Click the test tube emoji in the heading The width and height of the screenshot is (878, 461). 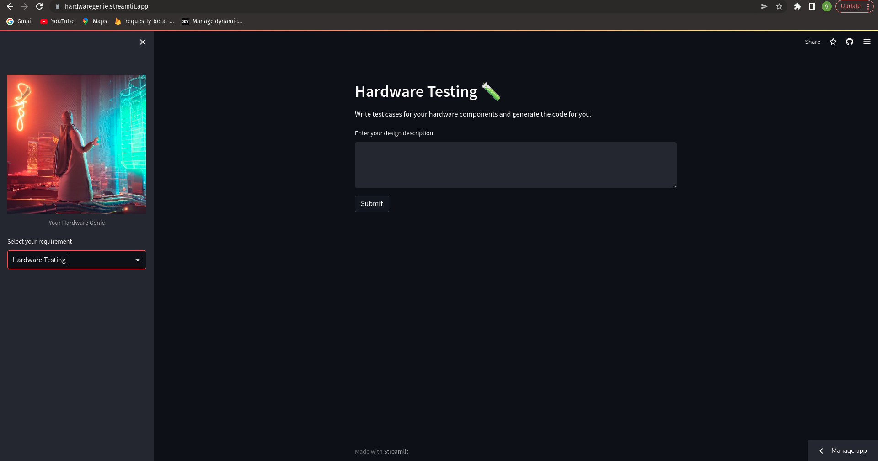(491, 91)
